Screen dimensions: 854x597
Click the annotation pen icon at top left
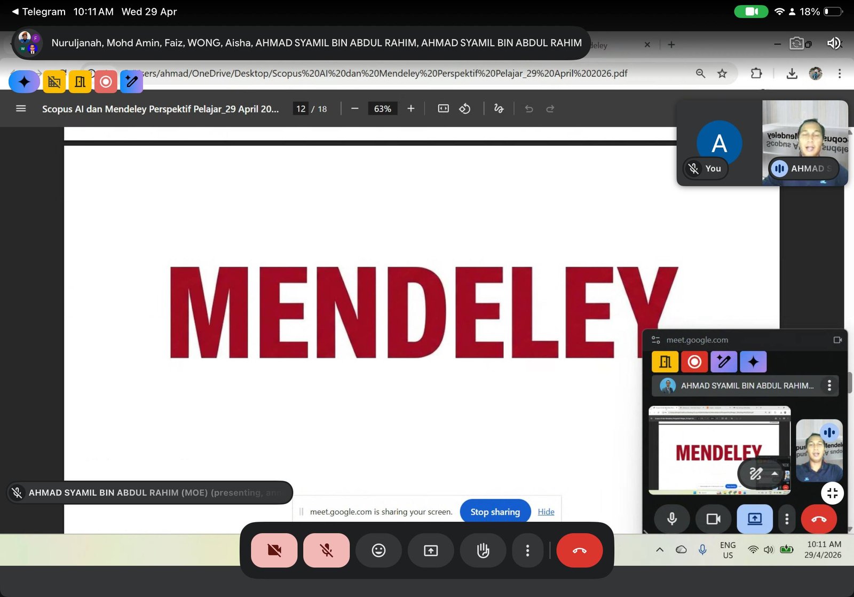coord(131,82)
